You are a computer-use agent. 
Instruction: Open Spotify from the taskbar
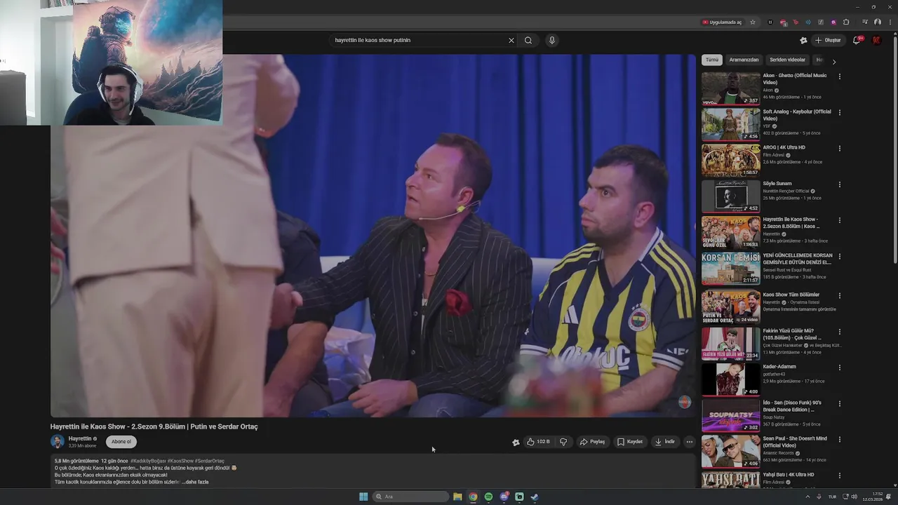(x=488, y=497)
